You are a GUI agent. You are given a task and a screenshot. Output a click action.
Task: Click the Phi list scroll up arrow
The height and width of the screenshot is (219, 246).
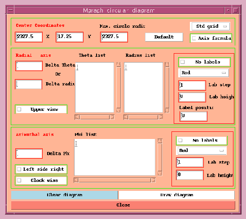pyautogui.click(x=160, y=141)
